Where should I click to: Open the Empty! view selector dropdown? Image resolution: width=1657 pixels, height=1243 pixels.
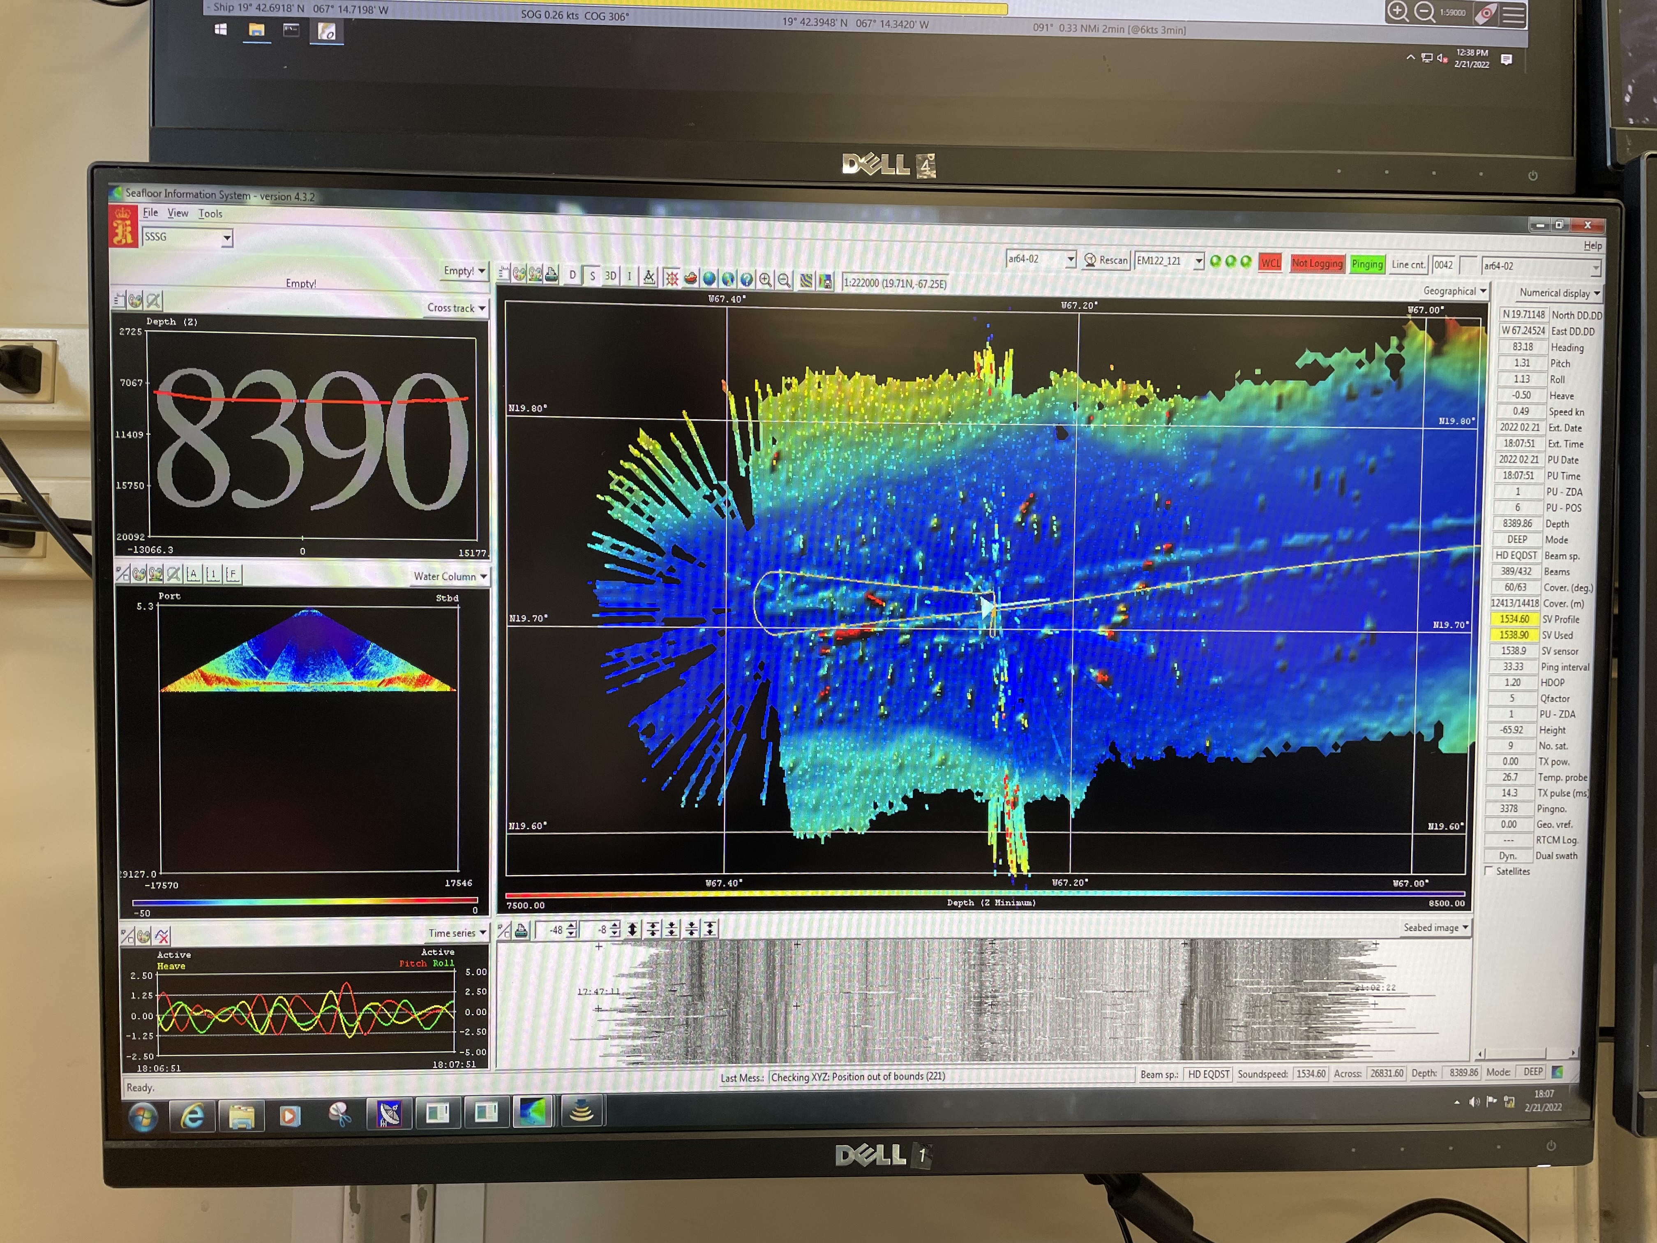point(464,270)
